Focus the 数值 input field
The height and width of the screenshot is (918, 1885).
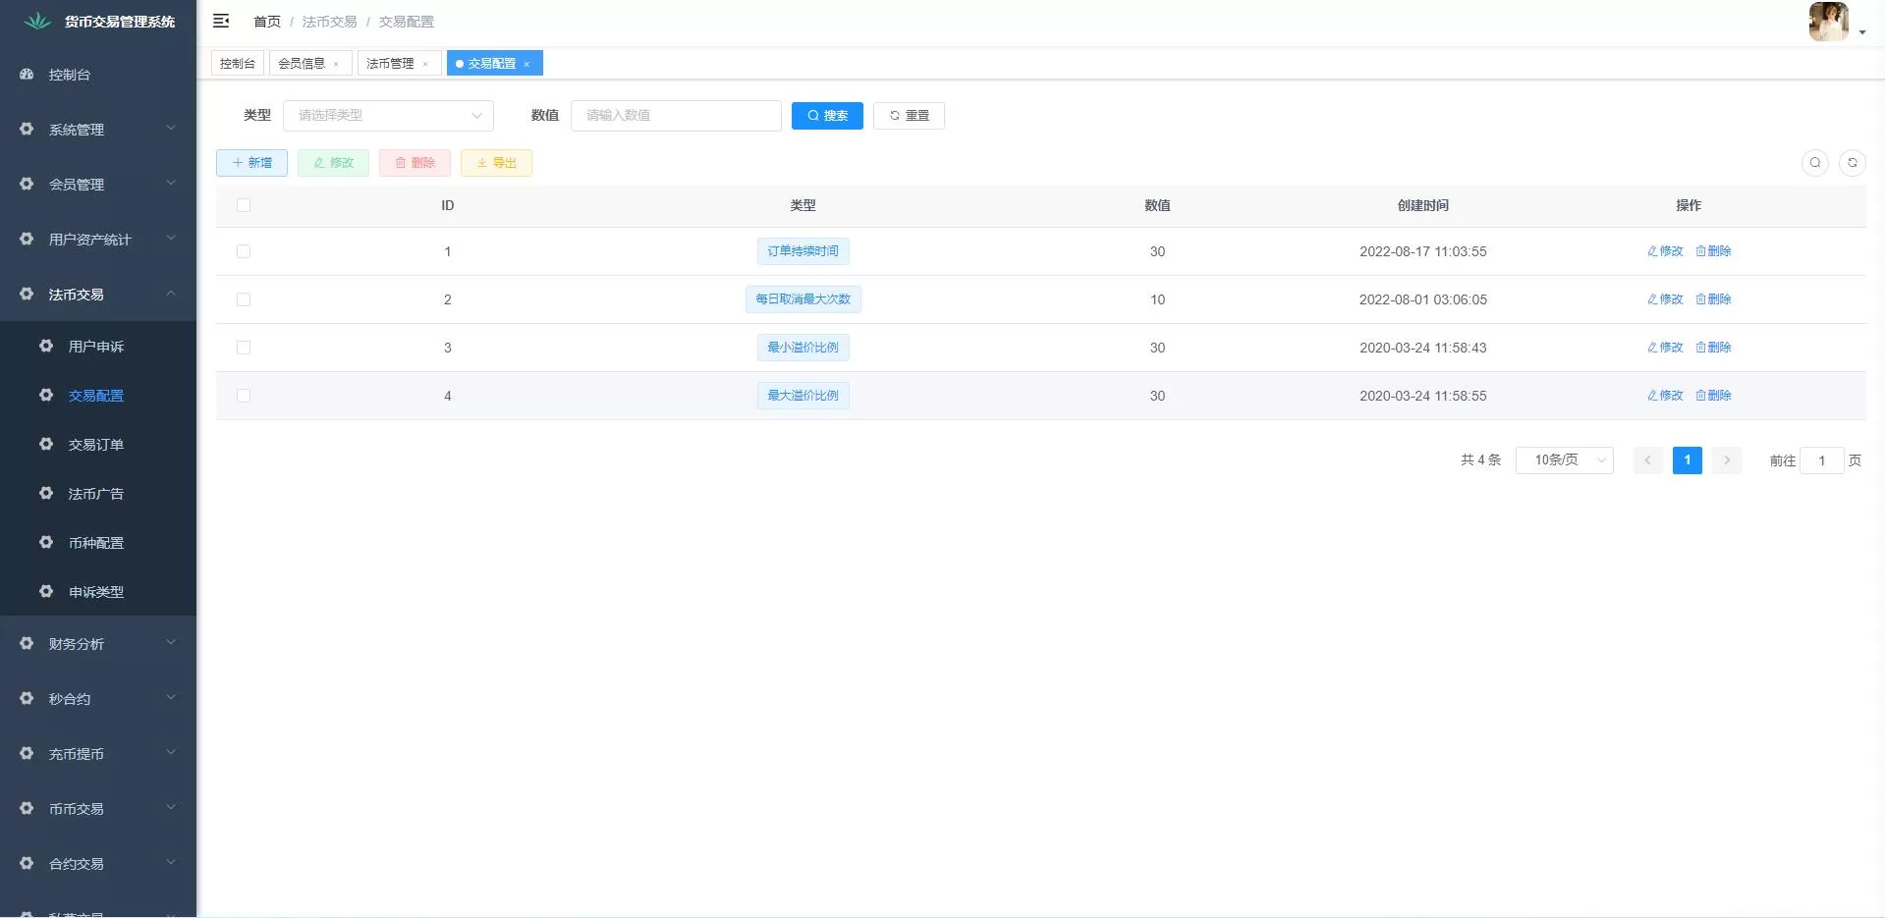(676, 116)
